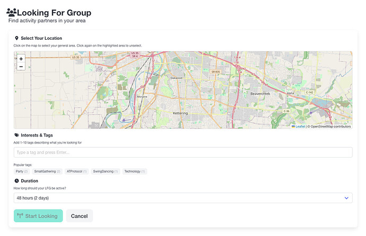Toggle the Party popular tag
This screenshot has width=366, height=236.
[x=22, y=171]
